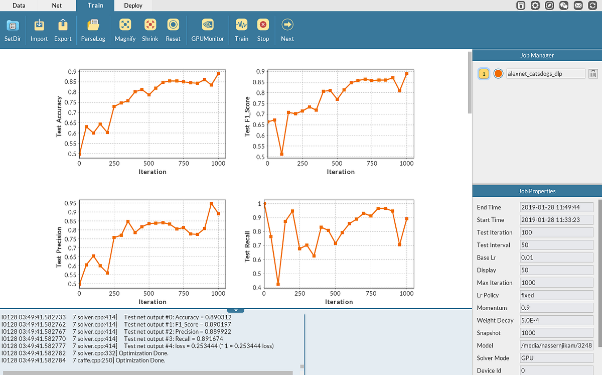Open the Net tab
This screenshot has height=375, width=602.
[57, 6]
